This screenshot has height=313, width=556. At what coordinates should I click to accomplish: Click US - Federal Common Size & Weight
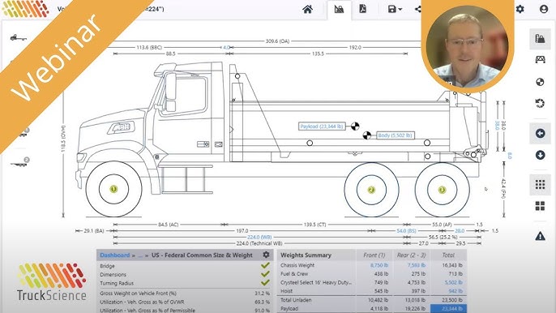[202, 255]
